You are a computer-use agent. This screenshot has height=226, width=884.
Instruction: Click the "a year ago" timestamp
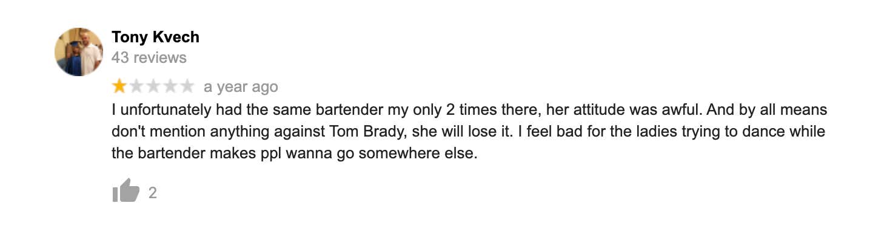pyautogui.click(x=241, y=87)
